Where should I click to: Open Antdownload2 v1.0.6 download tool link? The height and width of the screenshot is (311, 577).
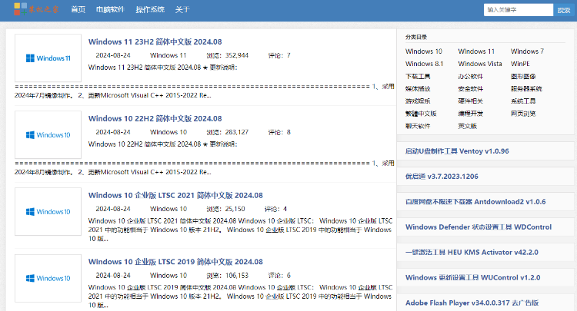click(475, 202)
